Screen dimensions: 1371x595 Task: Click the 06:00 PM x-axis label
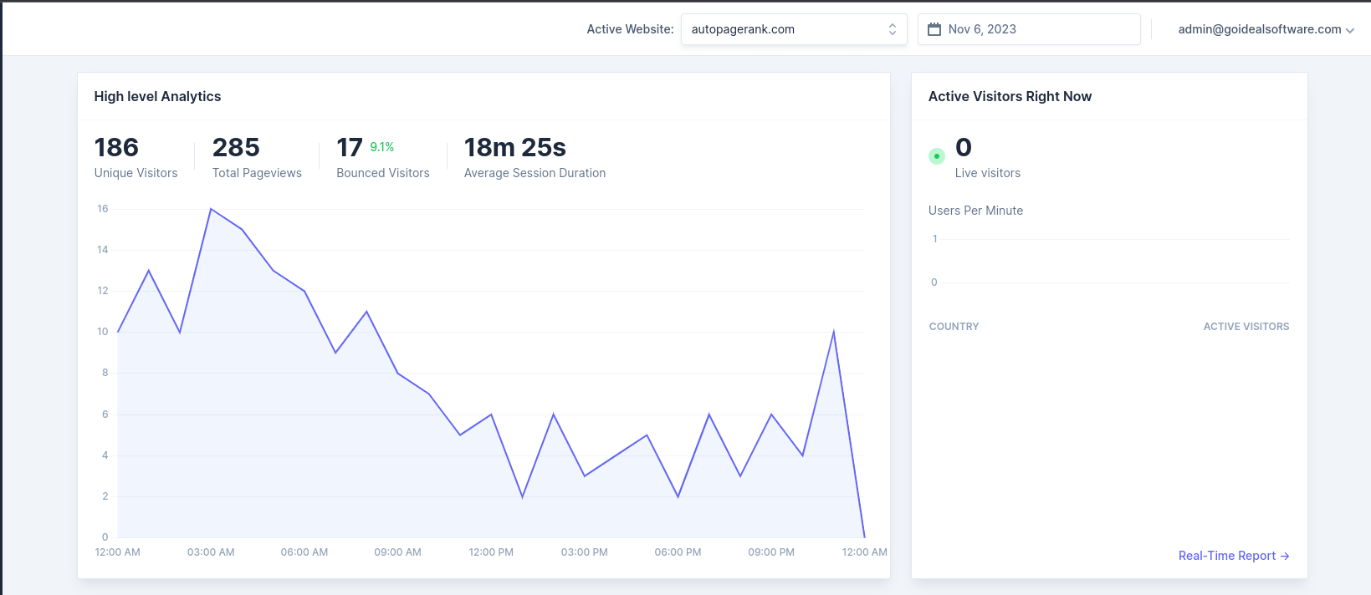click(x=678, y=552)
